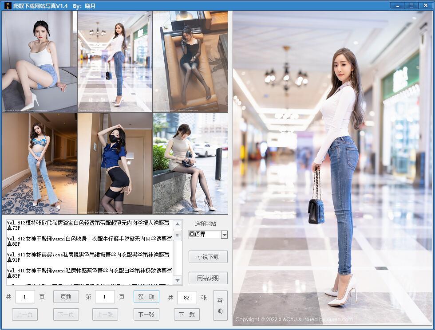The width and height of the screenshot is (435, 330).
Task: Click the 获取 (fetch) button
Action: pos(146,297)
